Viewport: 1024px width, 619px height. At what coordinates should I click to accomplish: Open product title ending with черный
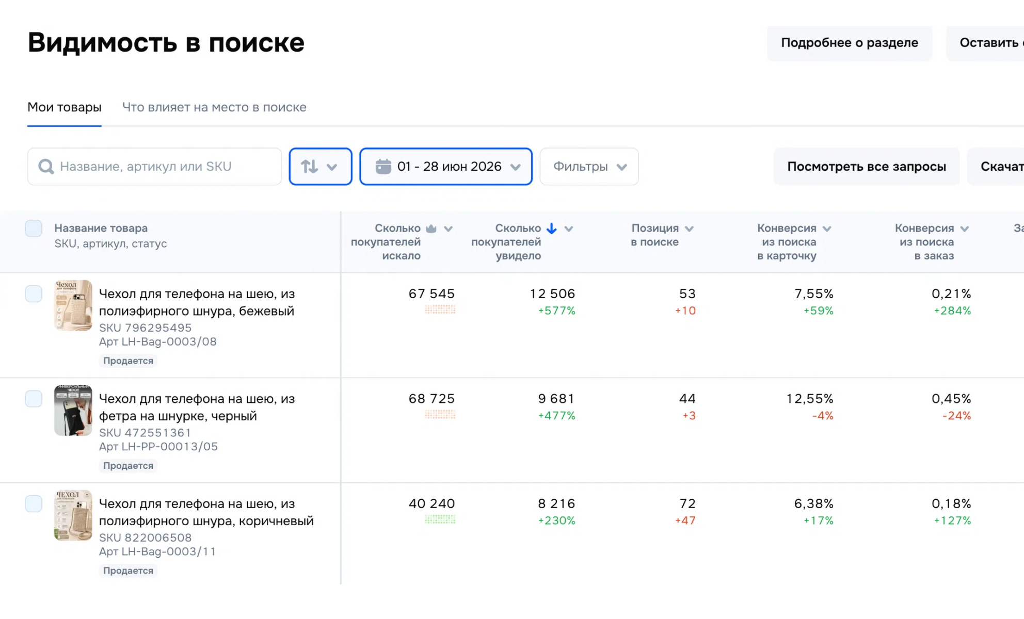[x=197, y=407]
